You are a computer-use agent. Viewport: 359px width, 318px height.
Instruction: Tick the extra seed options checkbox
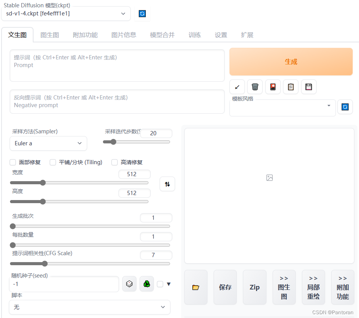coord(160,284)
